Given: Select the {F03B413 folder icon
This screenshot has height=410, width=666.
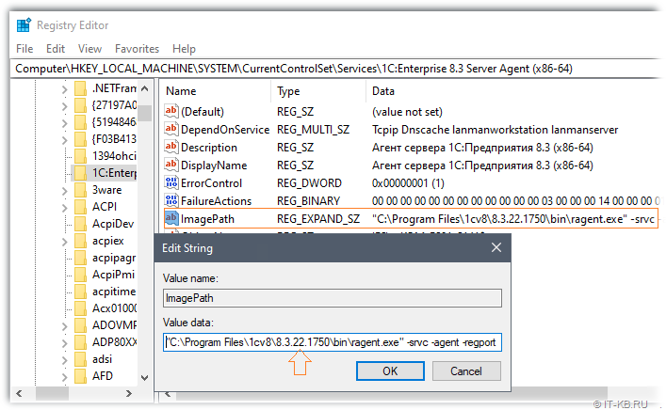Looking at the screenshot, I should 80,139.
